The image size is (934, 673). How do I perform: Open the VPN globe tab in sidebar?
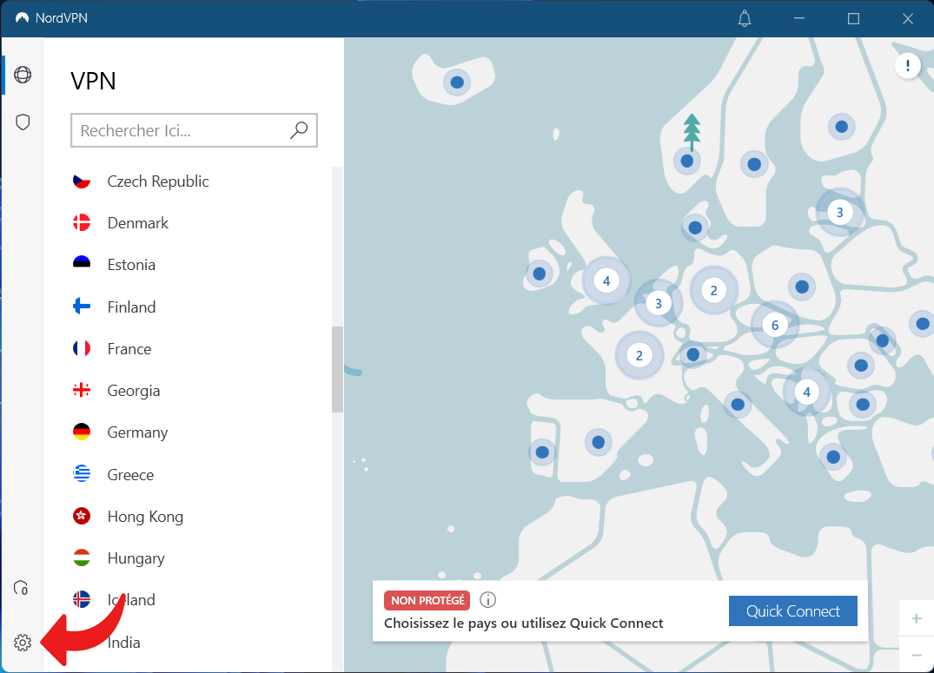23,75
